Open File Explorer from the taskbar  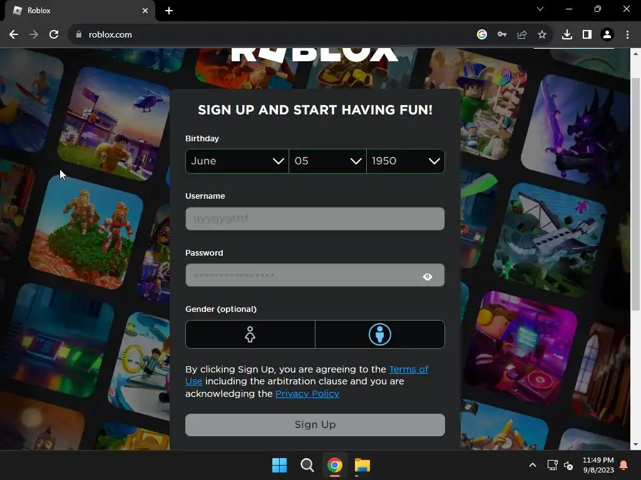tap(362, 465)
